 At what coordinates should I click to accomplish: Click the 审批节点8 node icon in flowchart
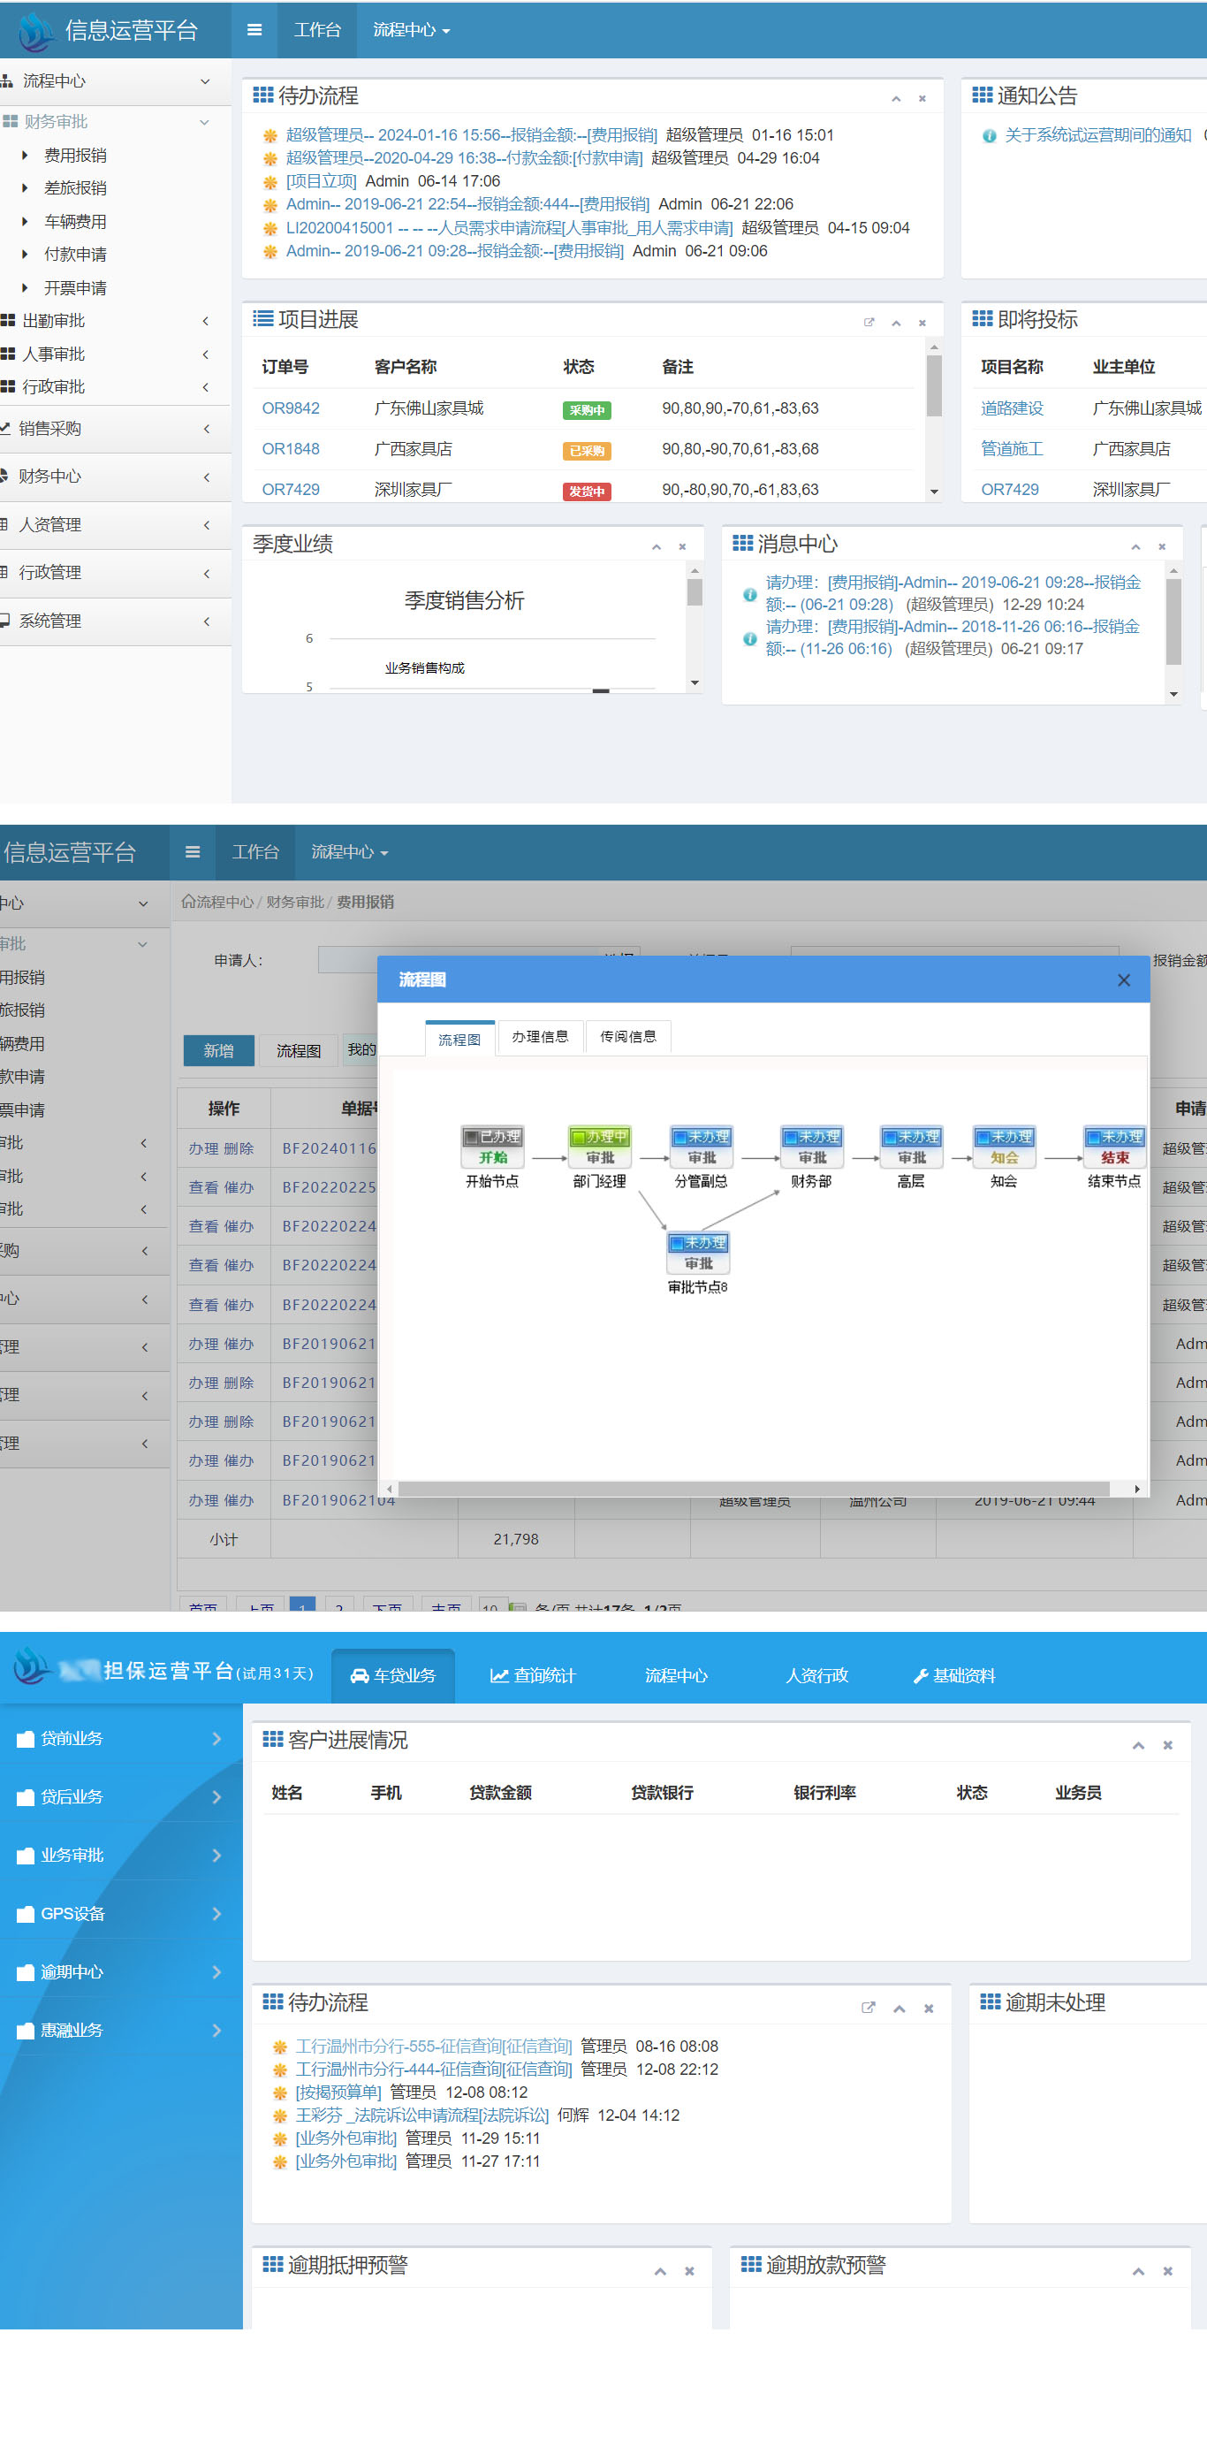point(698,1253)
